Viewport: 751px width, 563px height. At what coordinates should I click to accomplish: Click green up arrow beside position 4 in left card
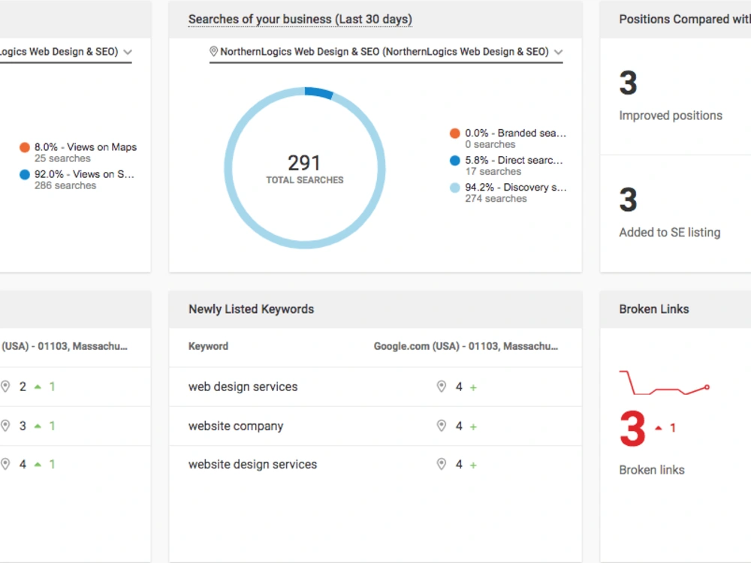[38, 465]
